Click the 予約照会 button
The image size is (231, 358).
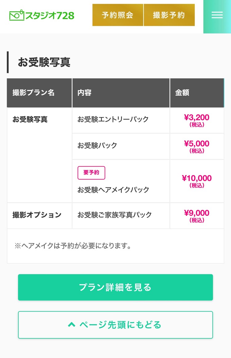[x=118, y=15]
